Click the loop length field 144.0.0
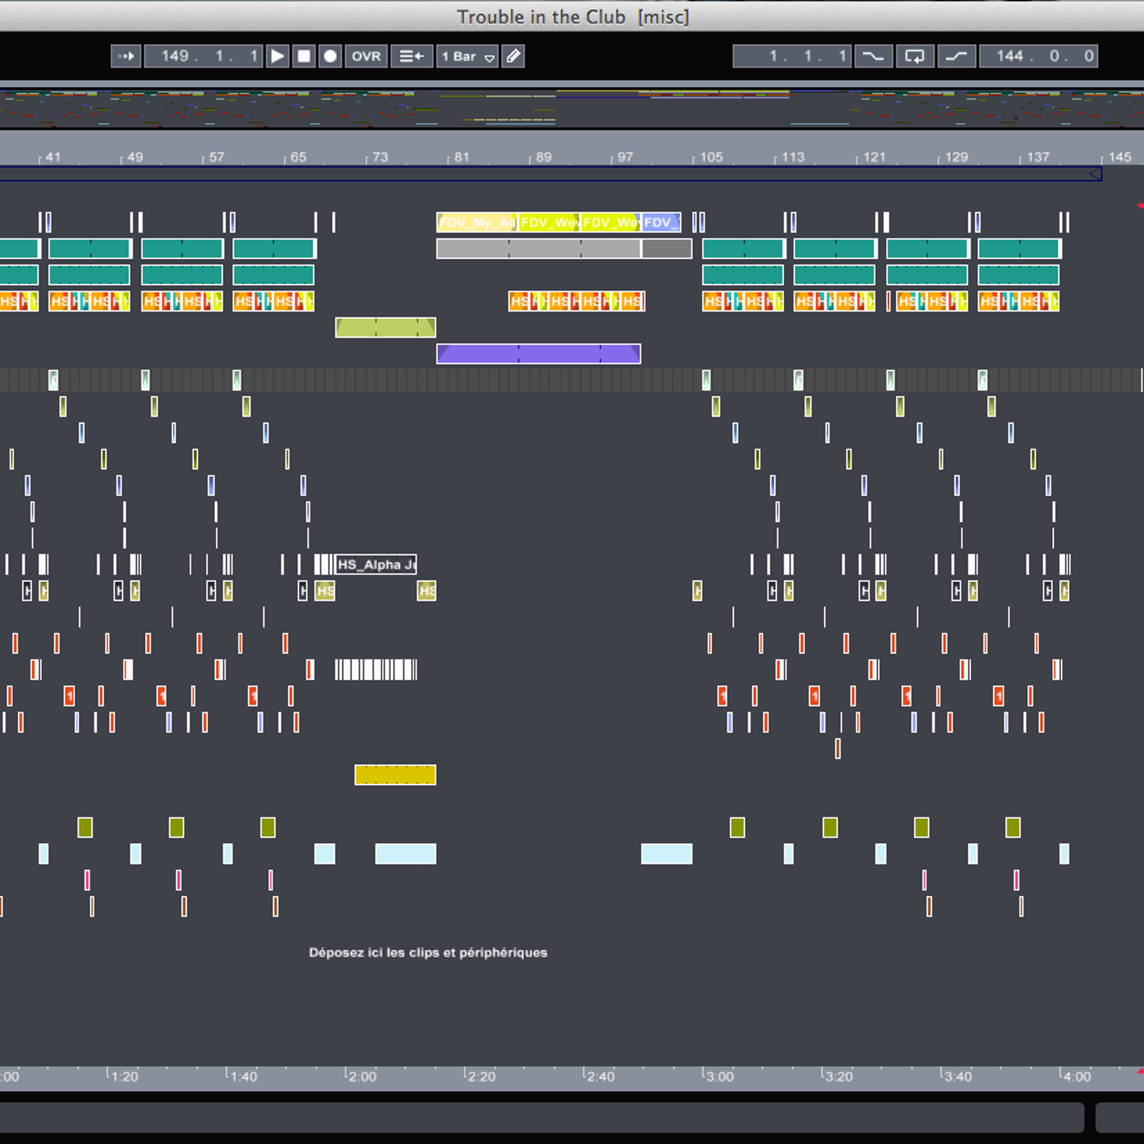The image size is (1144, 1144). 1038,56
